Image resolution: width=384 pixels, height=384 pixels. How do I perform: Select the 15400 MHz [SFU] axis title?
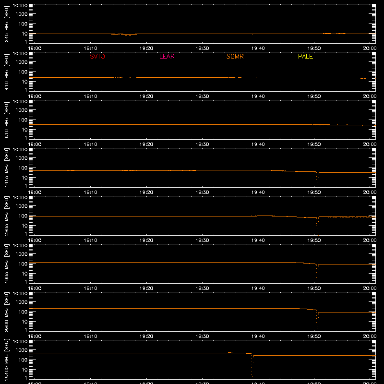point(6,360)
